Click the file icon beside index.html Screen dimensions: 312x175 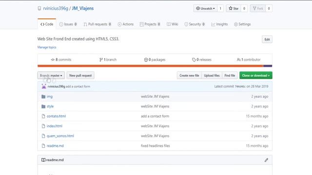coord(43,126)
